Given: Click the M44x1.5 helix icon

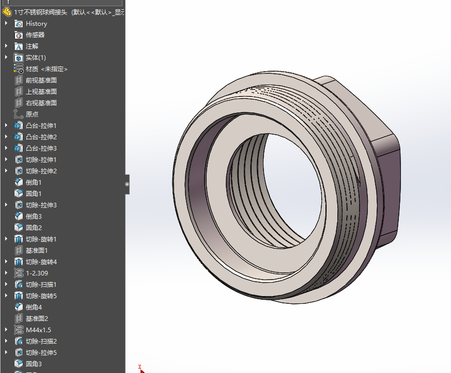Looking at the screenshot, I should tap(19, 330).
